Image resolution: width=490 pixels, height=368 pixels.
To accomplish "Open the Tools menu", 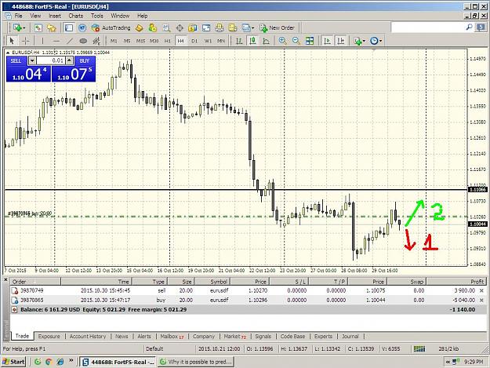I will point(97,16).
